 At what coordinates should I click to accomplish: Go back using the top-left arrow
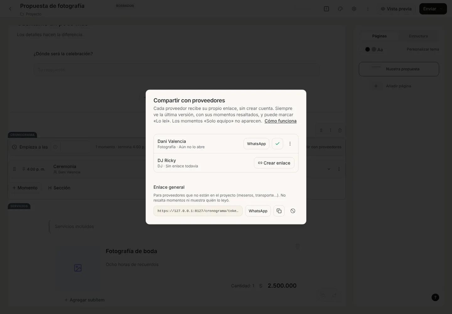pos(10,9)
